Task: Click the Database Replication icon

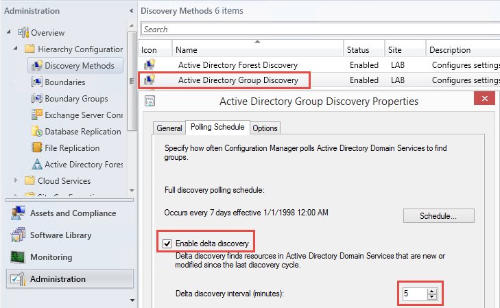Action: pos(37,131)
